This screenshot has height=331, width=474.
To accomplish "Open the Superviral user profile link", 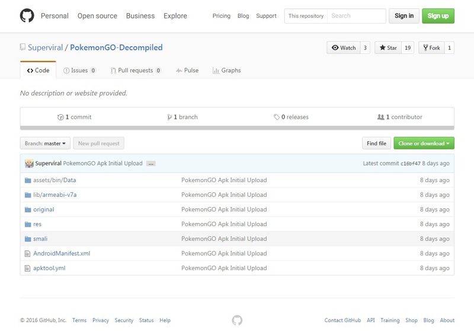I will (46, 47).
